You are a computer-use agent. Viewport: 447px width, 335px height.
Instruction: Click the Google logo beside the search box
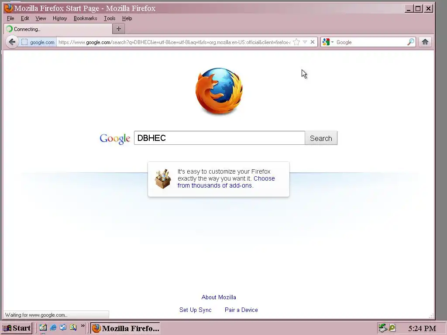115,139
